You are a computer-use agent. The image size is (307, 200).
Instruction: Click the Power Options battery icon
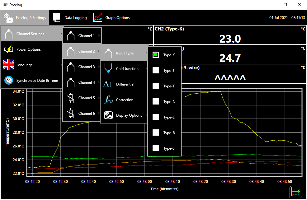[9, 49]
